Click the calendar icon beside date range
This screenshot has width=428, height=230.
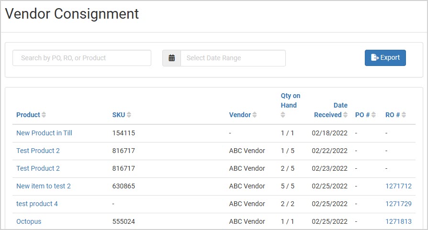(171, 58)
